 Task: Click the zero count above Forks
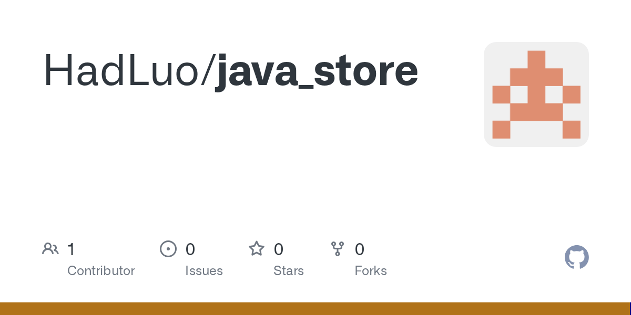pyautogui.click(x=360, y=249)
